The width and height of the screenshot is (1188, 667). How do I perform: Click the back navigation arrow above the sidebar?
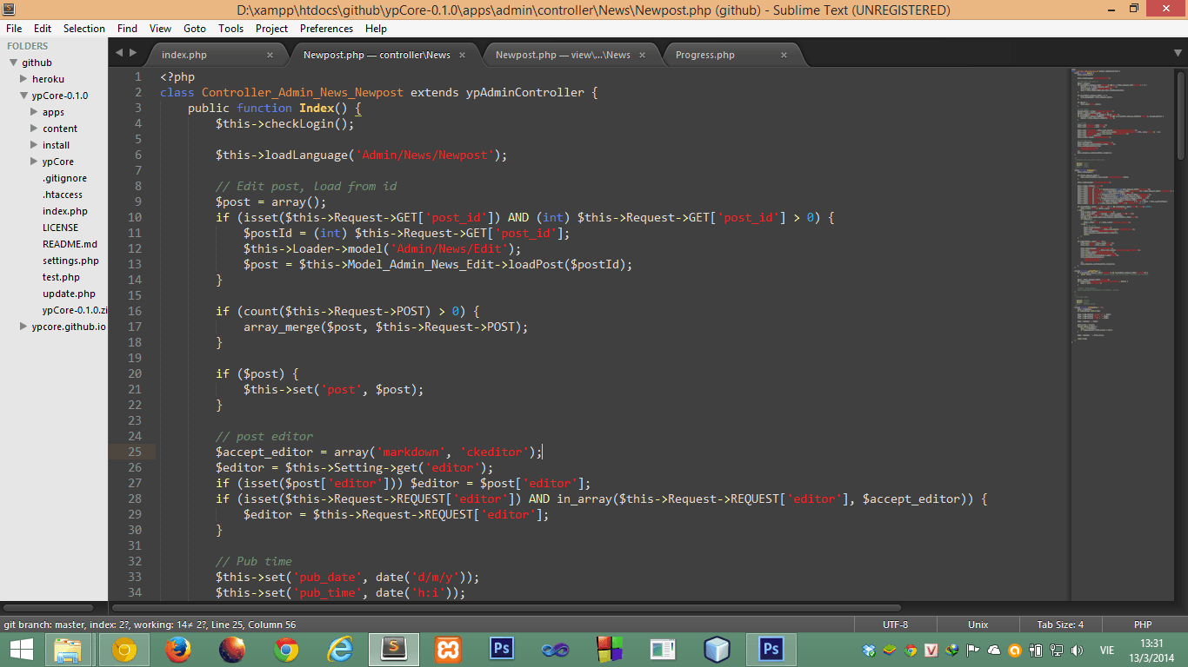pyautogui.click(x=119, y=52)
